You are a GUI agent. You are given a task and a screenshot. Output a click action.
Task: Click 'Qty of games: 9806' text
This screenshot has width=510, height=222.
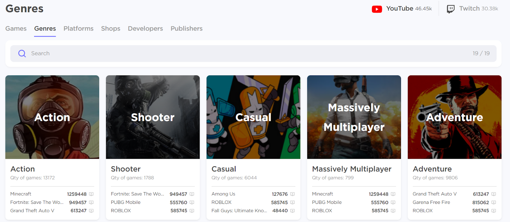(435, 178)
